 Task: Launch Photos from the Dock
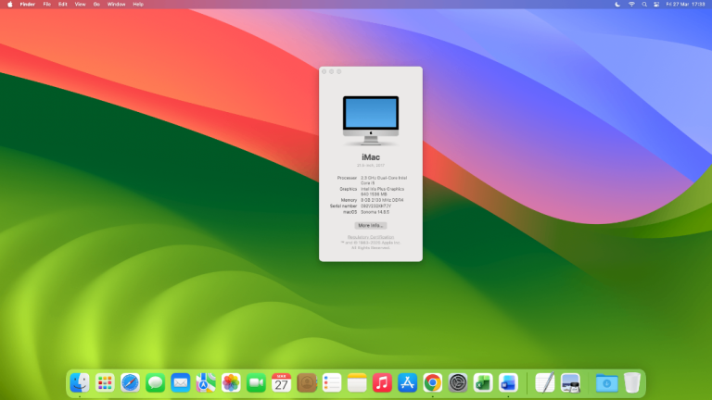click(231, 382)
